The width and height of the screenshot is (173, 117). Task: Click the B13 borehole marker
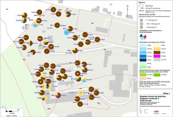[46, 94]
